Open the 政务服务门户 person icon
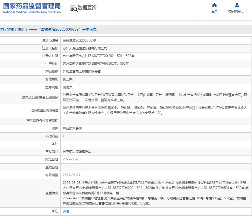The width and height of the screenshot is (252, 218). (237, 5)
